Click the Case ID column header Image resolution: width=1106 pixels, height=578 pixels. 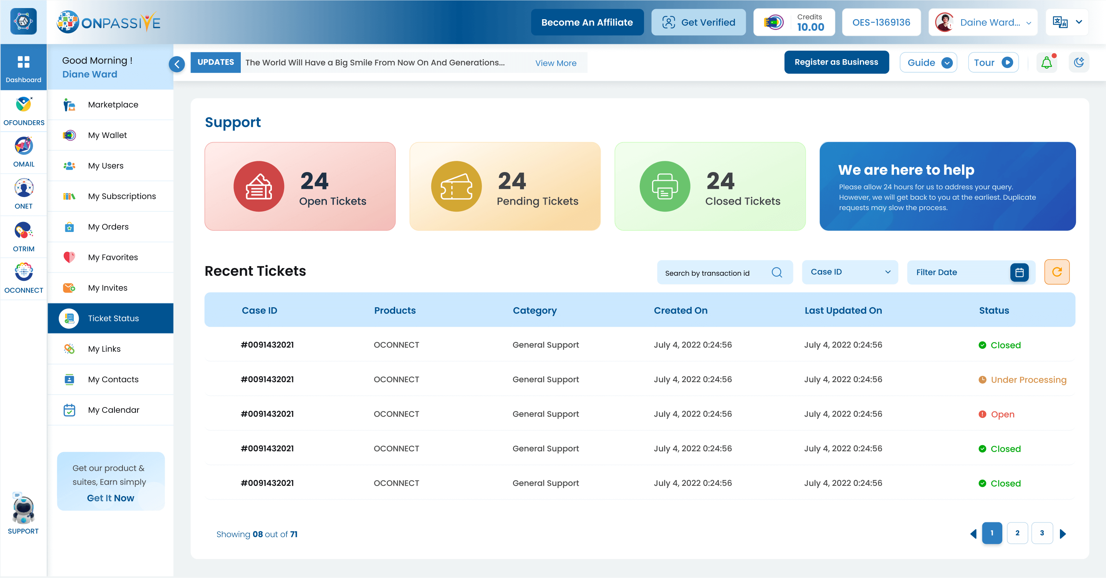pos(259,310)
